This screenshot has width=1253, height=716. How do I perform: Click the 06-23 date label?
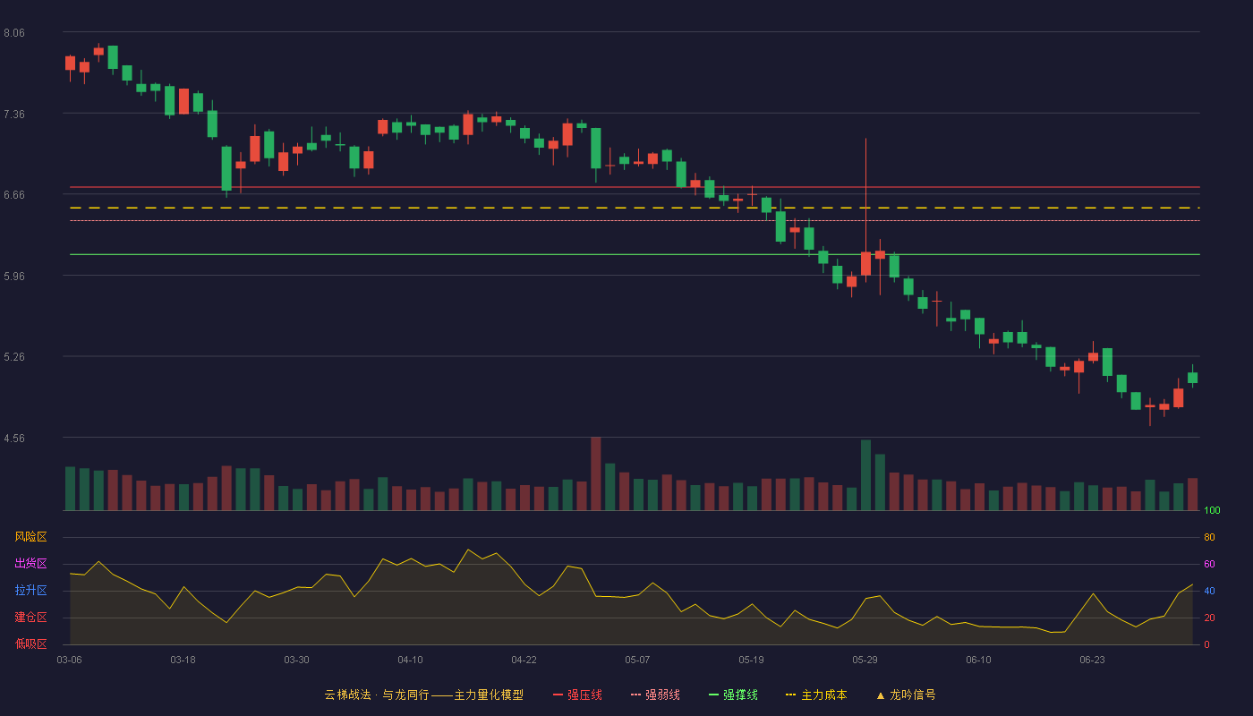(1092, 660)
